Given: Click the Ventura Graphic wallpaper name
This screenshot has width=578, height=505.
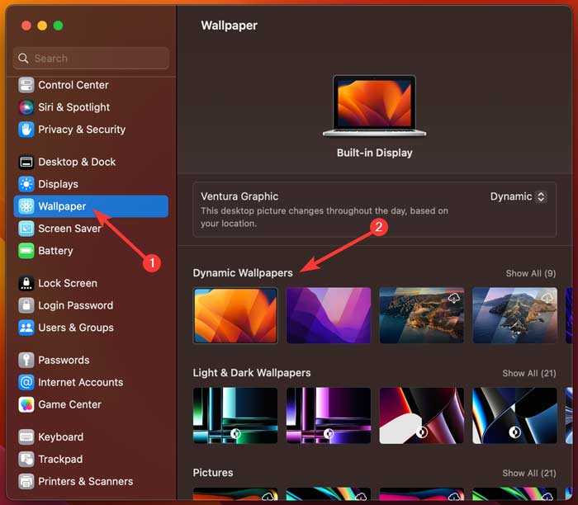Looking at the screenshot, I should (239, 196).
